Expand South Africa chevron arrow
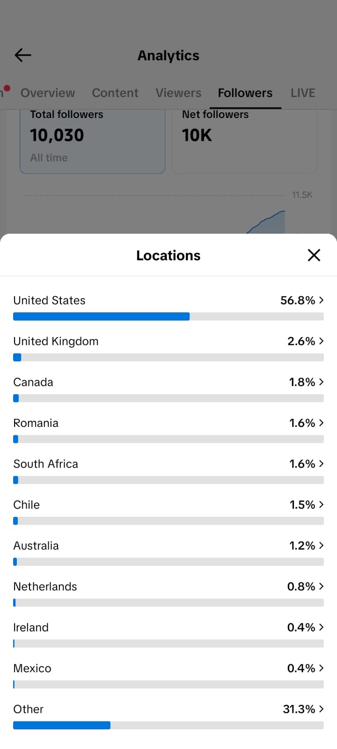Screen dimensions: 337x749 pos(321,463)
